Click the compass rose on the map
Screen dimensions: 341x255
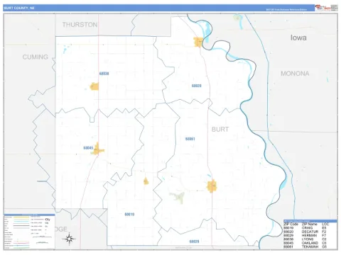[69, 239]
